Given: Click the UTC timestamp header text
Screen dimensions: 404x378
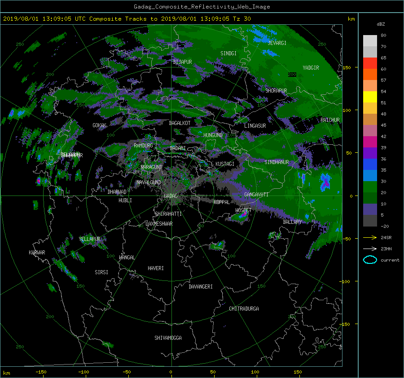Looking at the screenshot, I should [127, 19].
